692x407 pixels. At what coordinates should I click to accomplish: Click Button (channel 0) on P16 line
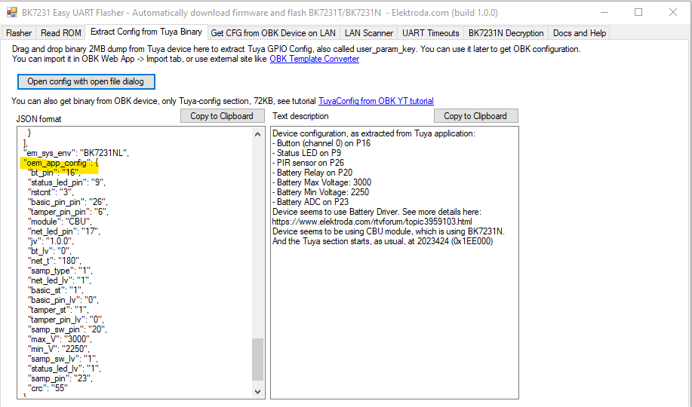tap(321, 143)
